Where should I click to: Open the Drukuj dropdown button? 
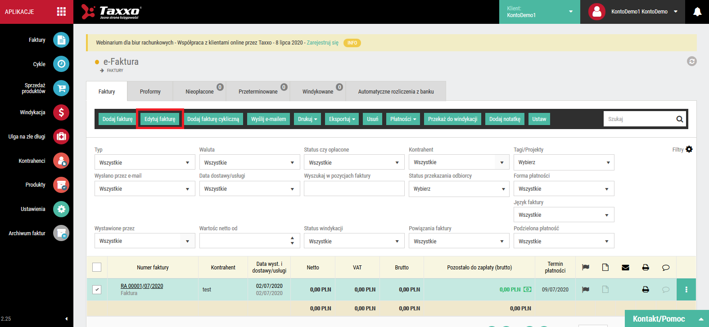[x=307, y=119]
